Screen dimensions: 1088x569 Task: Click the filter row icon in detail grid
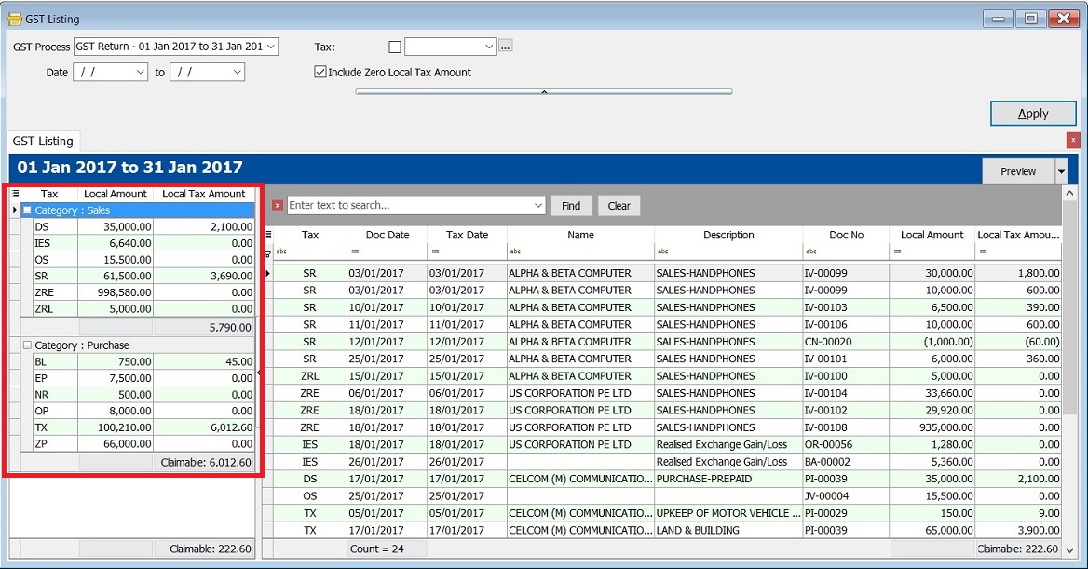(x=269, y=252)
